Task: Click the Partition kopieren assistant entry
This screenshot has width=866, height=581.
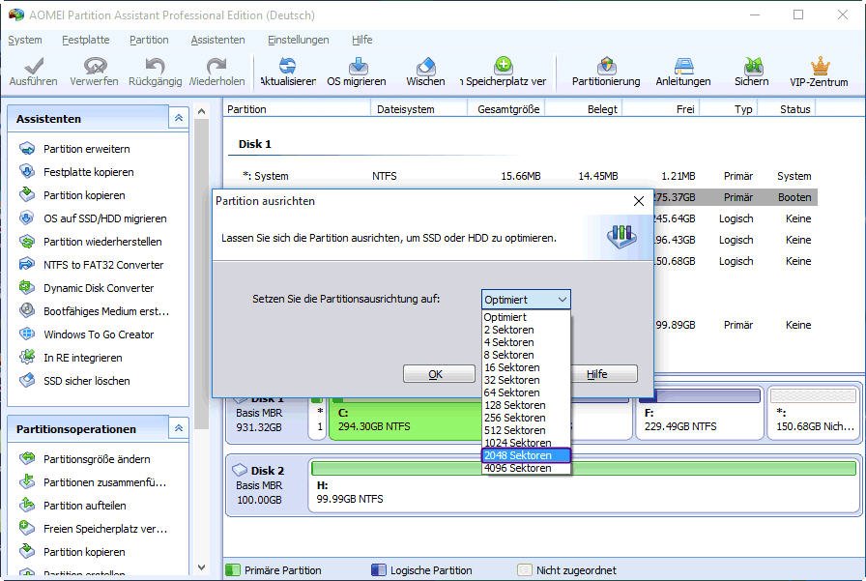Action: tap(84, 195)
